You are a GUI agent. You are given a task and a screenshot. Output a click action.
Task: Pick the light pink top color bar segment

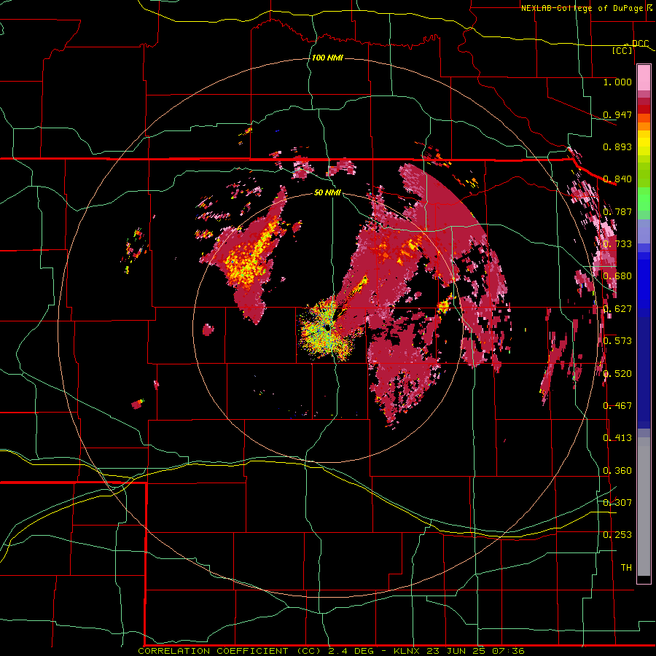click(644, 78)
